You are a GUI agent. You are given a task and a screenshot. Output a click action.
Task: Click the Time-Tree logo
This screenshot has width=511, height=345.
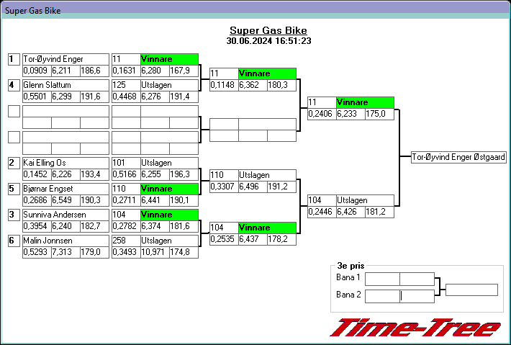click(x=415, y=328)
